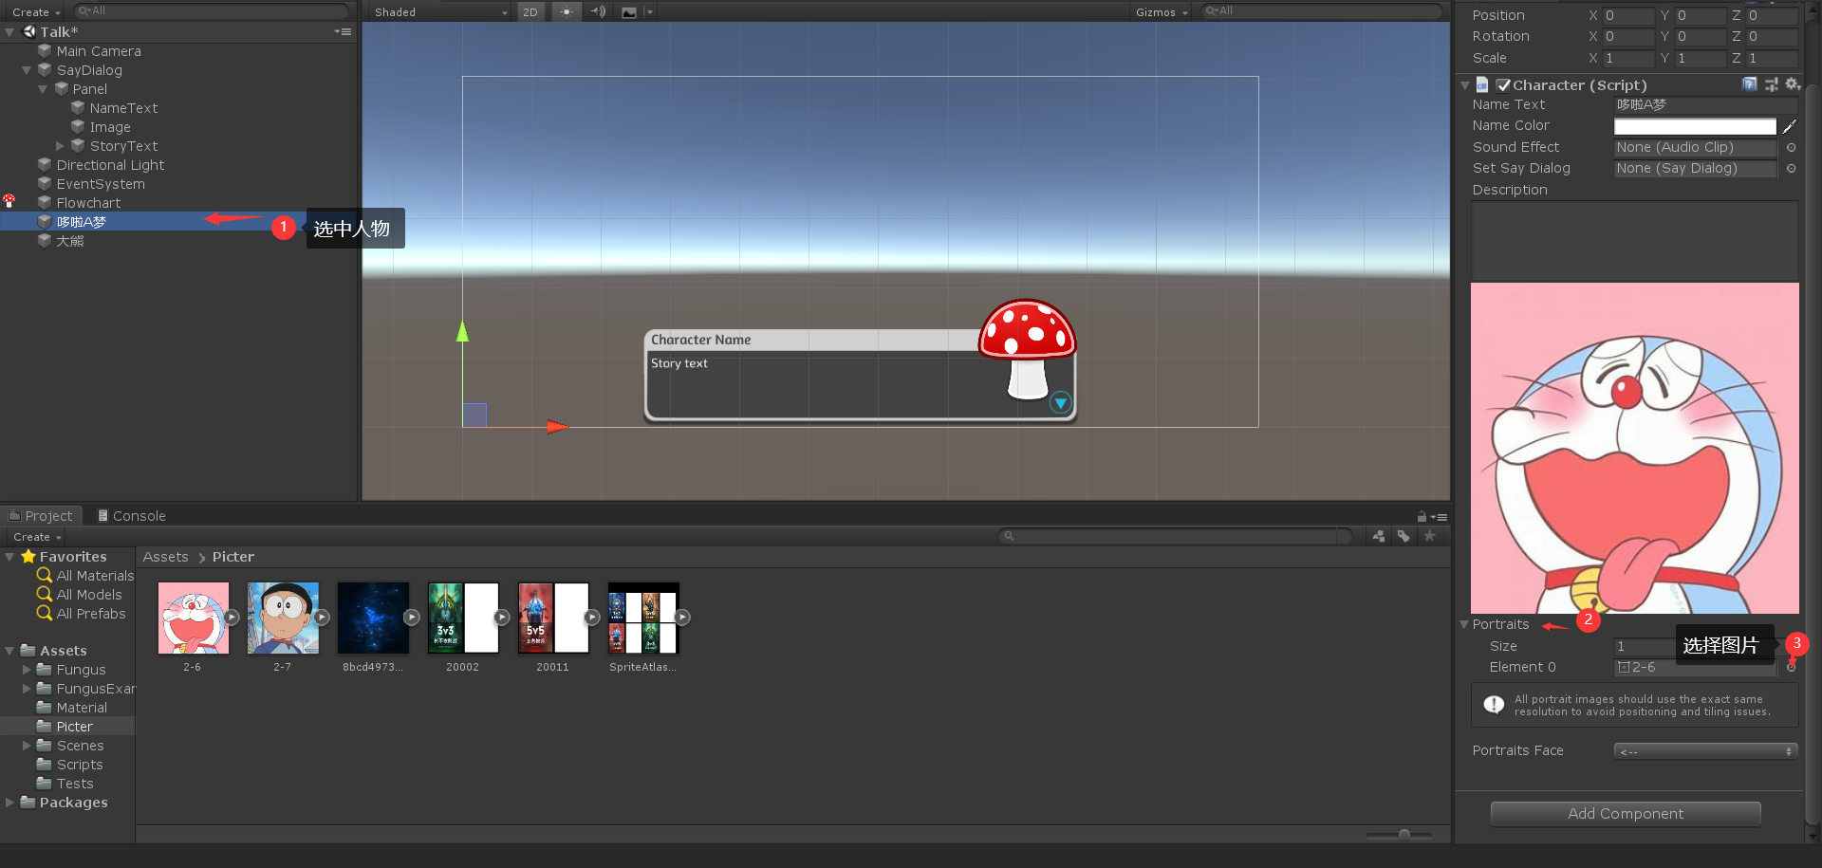
Task: Expand the StoryText object
Action: 60,146
